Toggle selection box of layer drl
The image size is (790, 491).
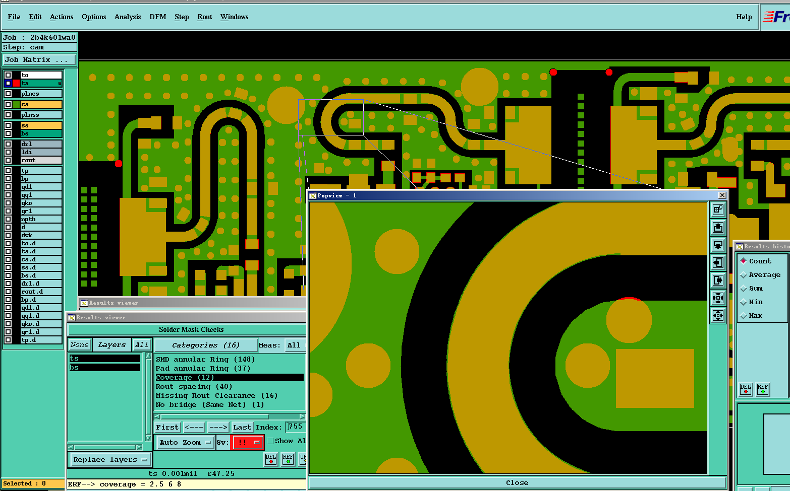coord(8,144)
